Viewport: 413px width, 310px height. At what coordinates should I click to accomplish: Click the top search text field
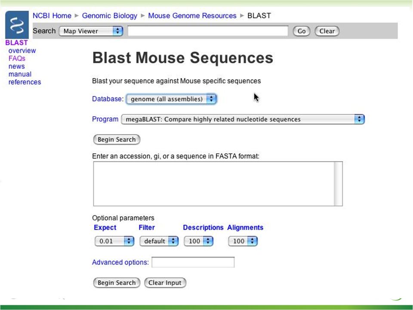[208, 31]
